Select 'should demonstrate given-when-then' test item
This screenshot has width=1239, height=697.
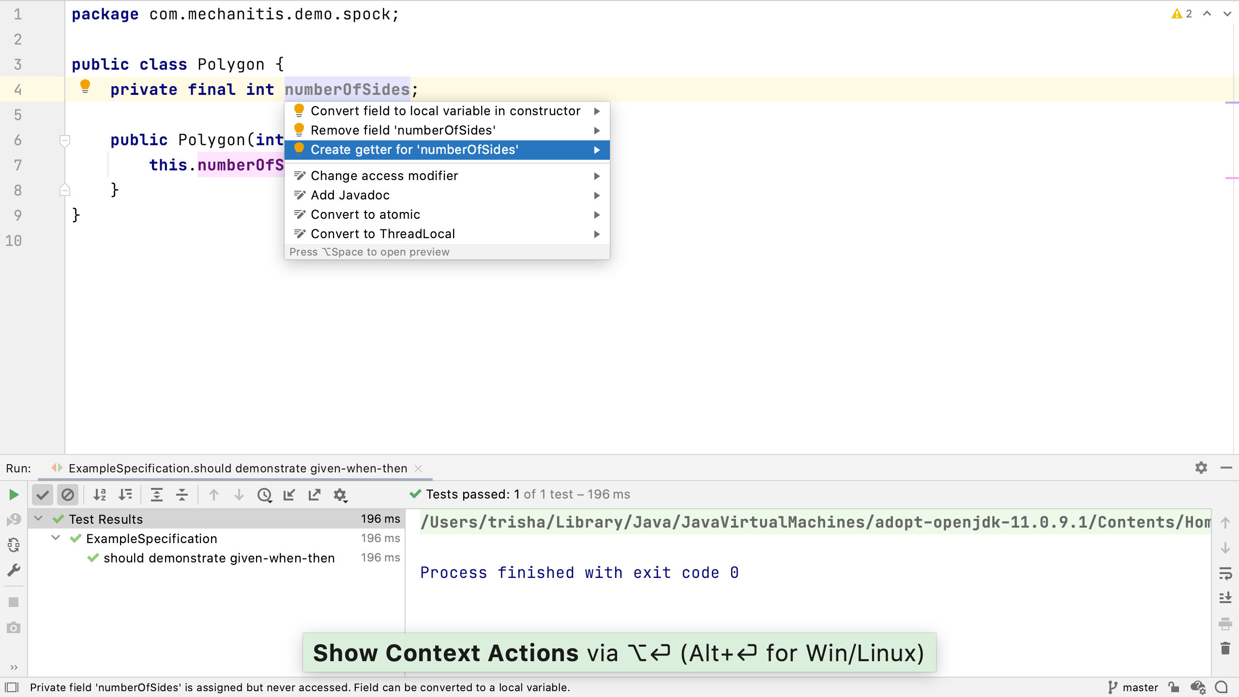[219, 558]
